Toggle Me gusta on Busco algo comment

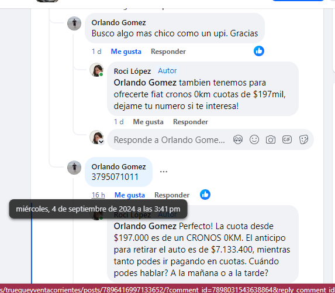pos(126,52)
